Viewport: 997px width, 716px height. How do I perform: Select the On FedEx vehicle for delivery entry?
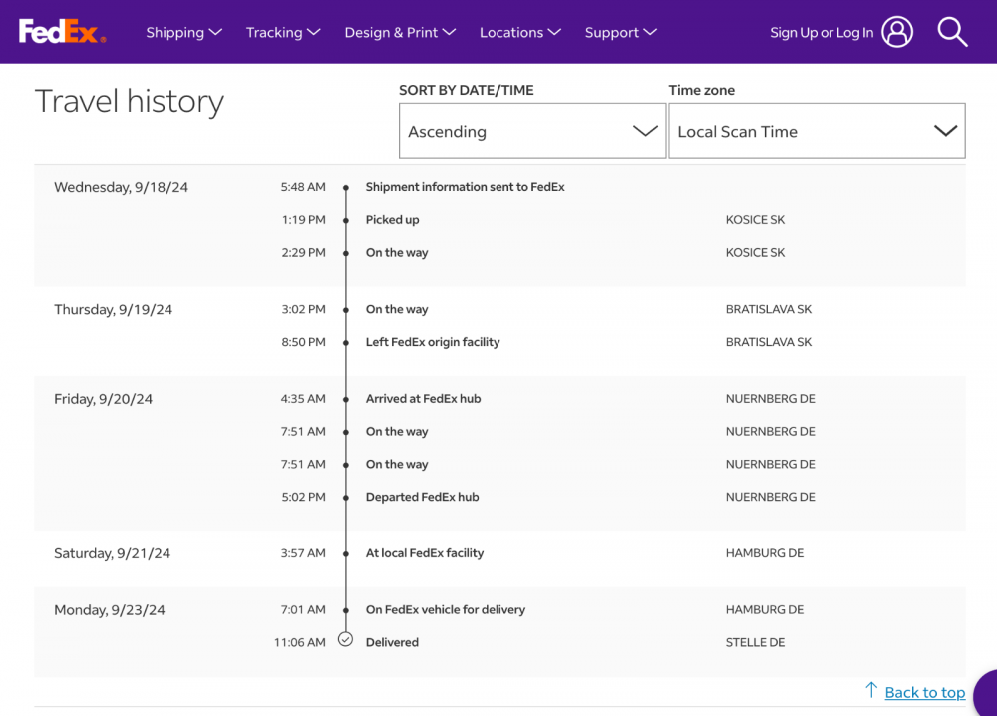point(445,609)
